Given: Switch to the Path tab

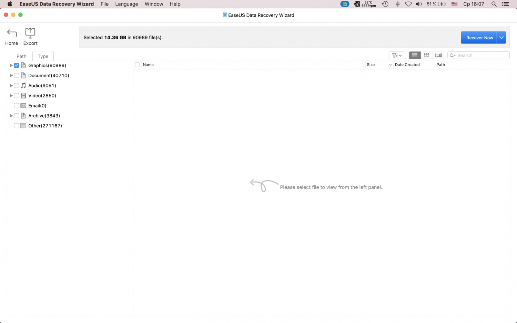Looking at the screenshot, I should [x=21, y=56].
